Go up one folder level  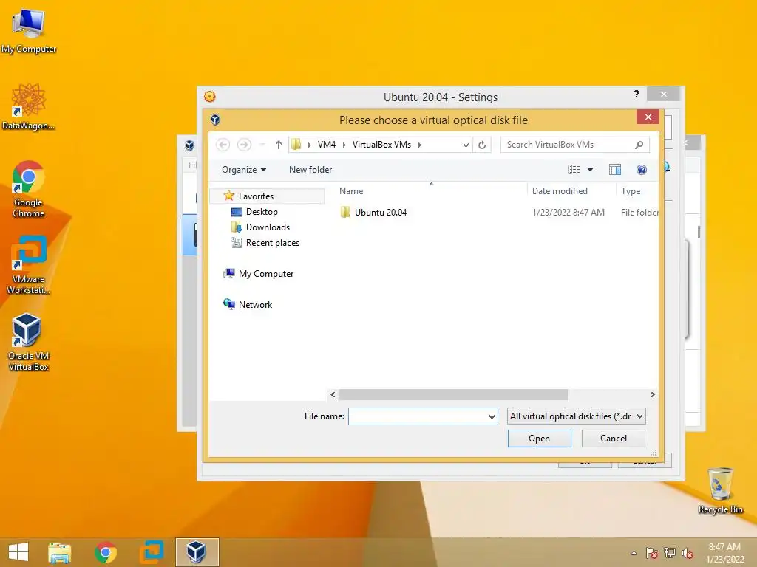[279, 145]
